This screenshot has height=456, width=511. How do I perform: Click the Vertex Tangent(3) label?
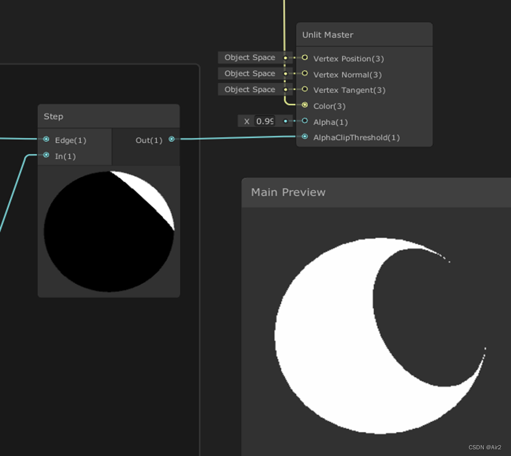click(350, 90)
